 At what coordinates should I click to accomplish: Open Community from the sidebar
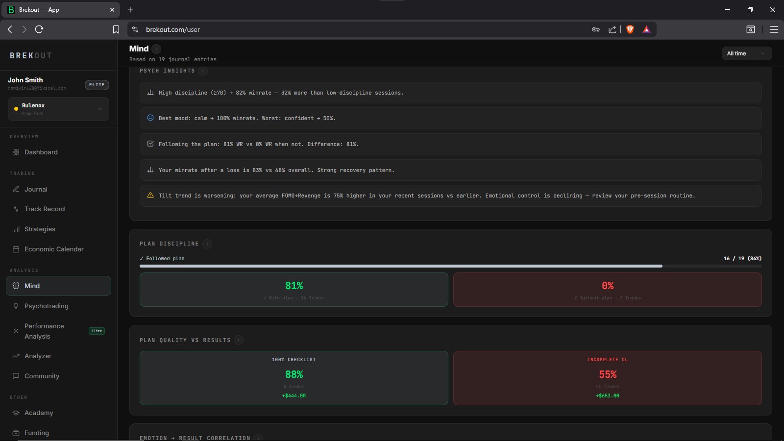(58, 376)
